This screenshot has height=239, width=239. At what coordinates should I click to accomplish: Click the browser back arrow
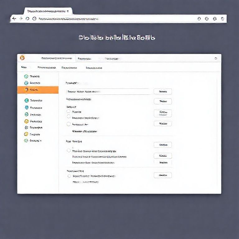tap(14, 19)
